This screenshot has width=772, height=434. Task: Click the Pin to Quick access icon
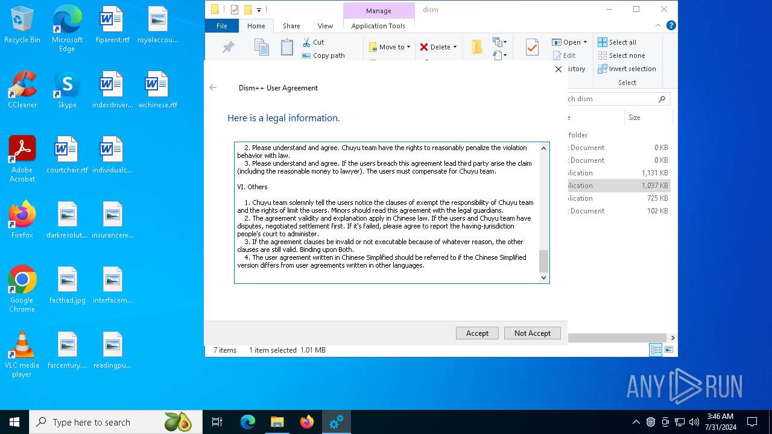coord(228,47)
